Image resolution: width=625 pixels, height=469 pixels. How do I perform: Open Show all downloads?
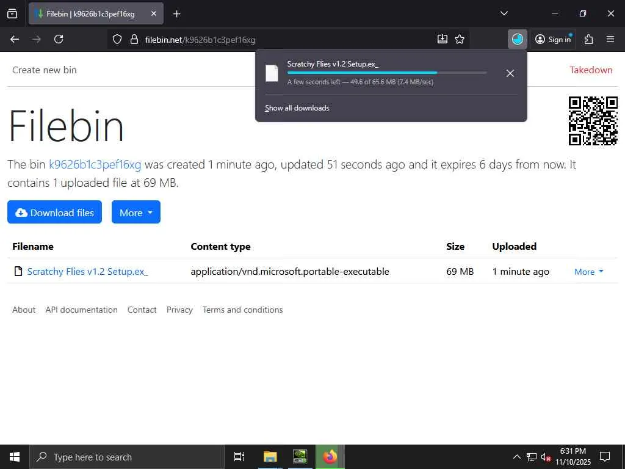click(x=297, y=108)
